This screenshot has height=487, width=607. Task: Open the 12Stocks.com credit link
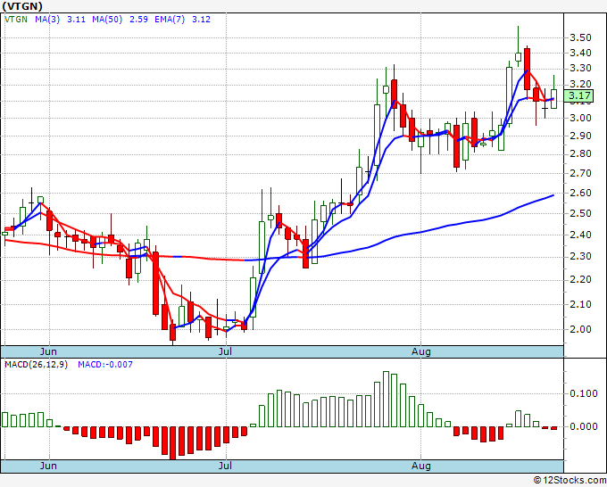tap(570, 480)
